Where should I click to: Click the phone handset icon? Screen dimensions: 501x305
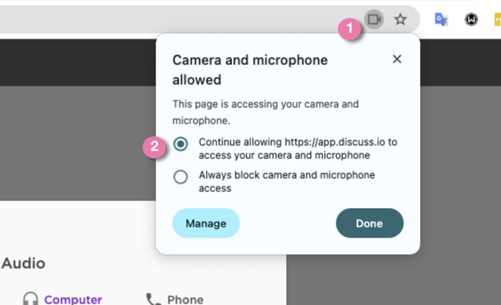[153, 299]
